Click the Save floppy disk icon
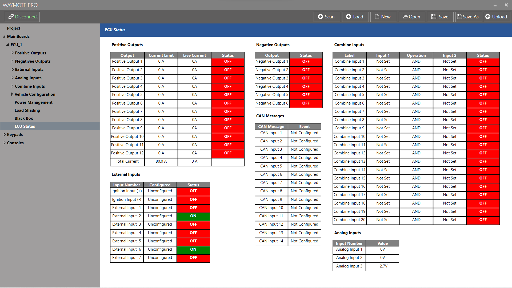The image size is (512, 288). point(434,17)
